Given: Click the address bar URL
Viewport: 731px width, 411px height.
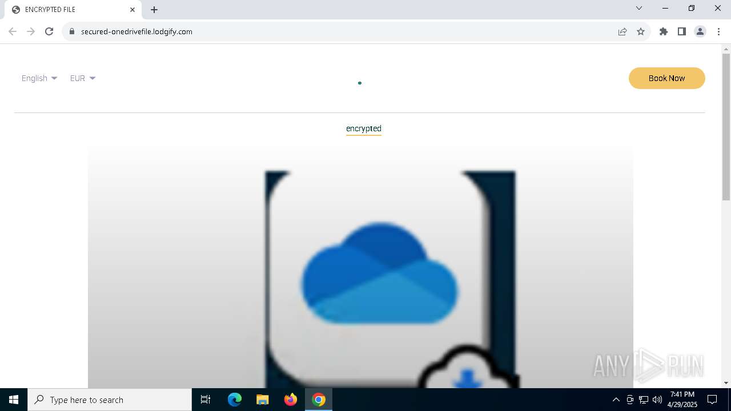Looking at the screenshot, I should (x=136, y=31).
